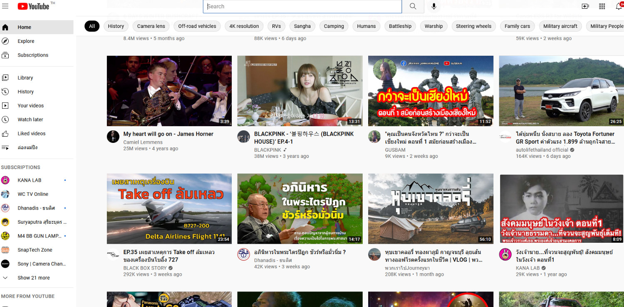The height and width of the screenshot is (307, 624).
Task: Open Subscriptions in the sidebar
Action: tap(37, 55)
